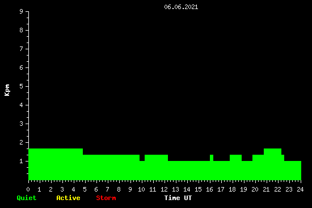Click hour 12 on the time axis
The image size is (312, 208).
[x=164, y=189]
